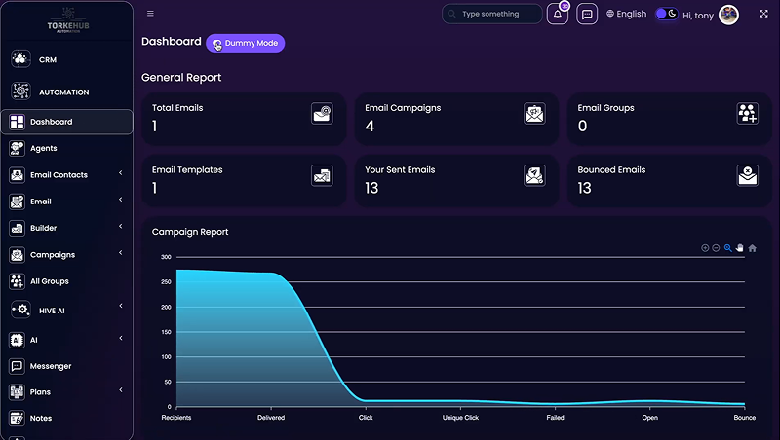
Task: Click the fullscreen expand icon
Action: pyautogui.click(x=762, y=14)
